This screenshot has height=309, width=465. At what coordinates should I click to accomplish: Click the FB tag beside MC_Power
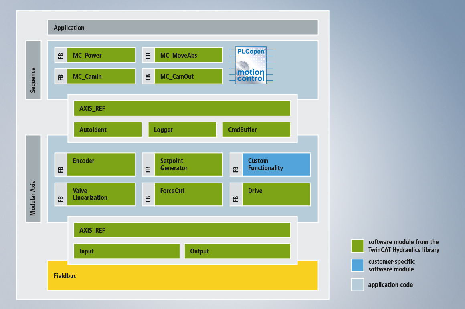pos(61,55)
